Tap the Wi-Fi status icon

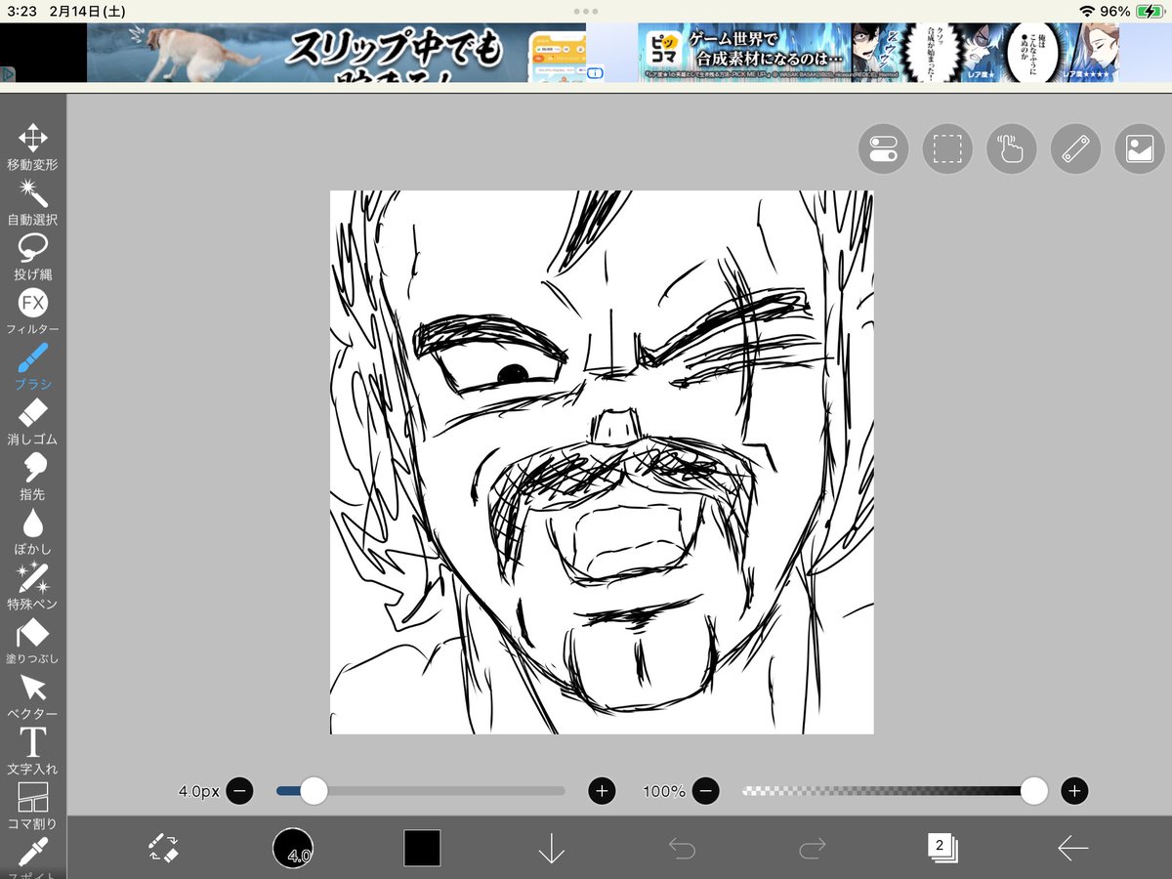click(x=1087, y=11)
